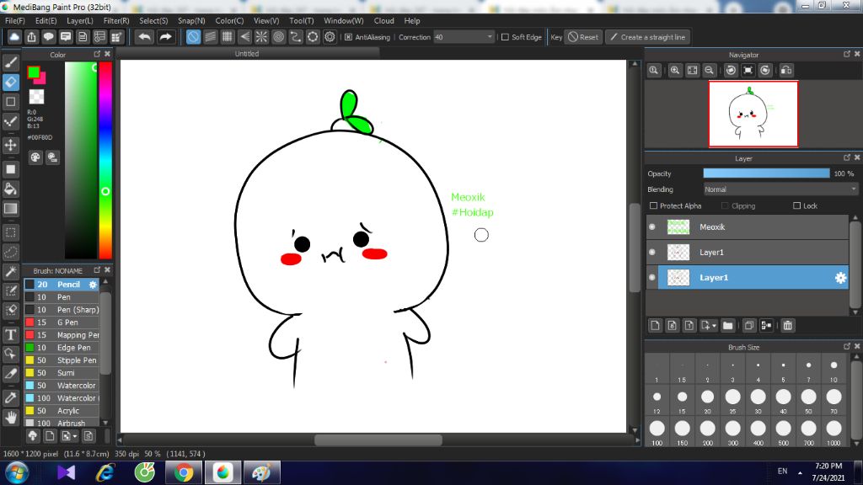Expand the Correction value dropdown
This screenshot has width=863, height=485.
coord(490,37)
